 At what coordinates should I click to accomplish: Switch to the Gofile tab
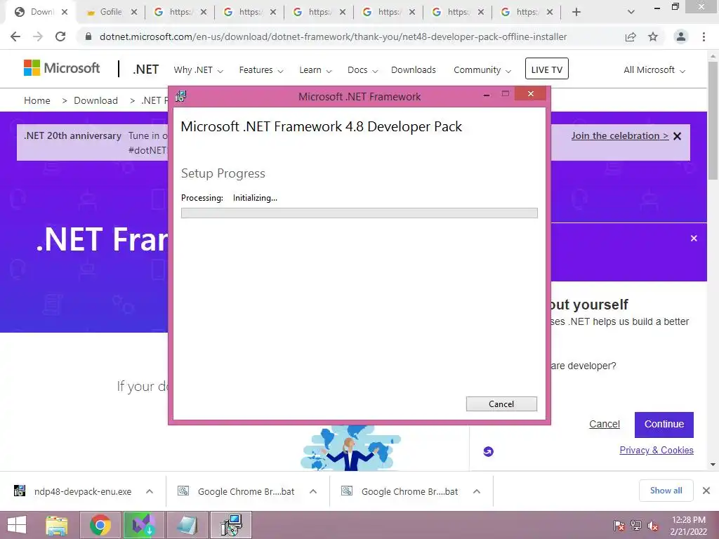pyautogui.click(x=110, y=12)
